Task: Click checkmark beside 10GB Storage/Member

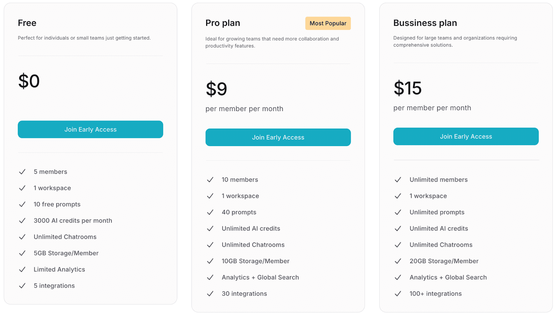Action: [210, 261]
